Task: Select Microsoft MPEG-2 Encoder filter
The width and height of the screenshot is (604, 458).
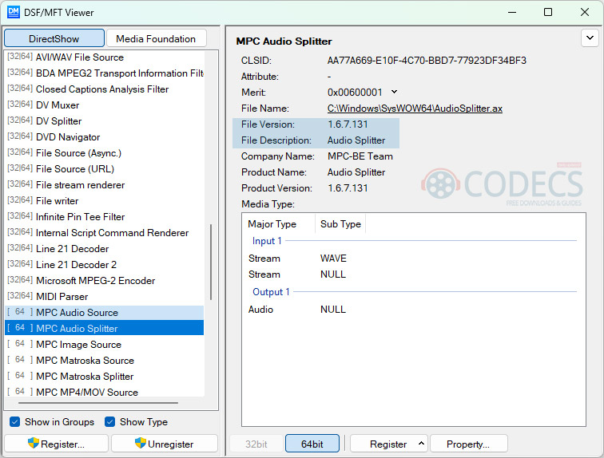Action: click(x=105, y=281)
